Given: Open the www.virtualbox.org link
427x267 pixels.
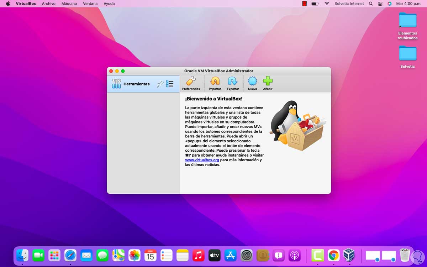Looking at the screenshot, I should (202, 160).
